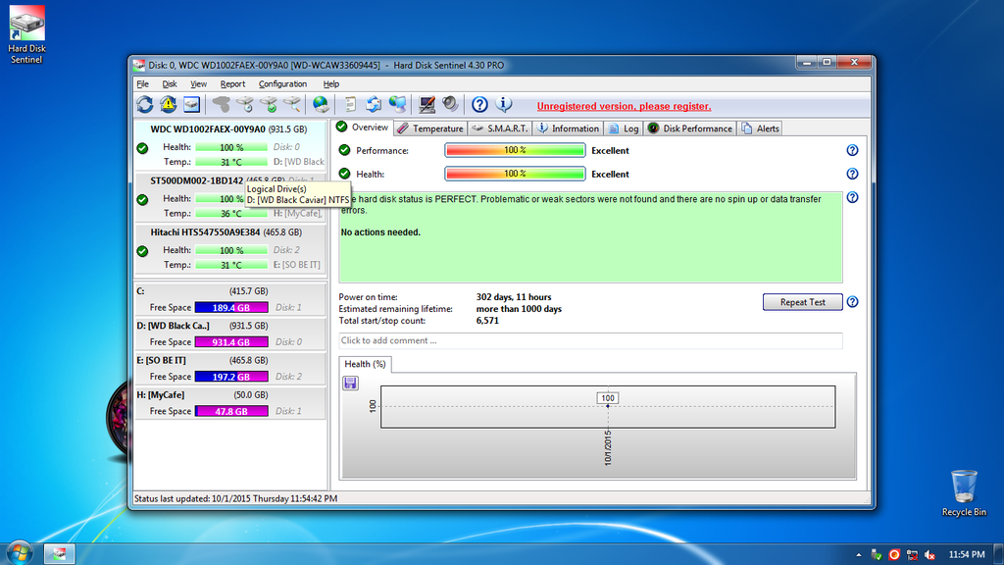Click the help icon next to Repeat Test
The height and width of the screenshot is (565, 1004).
852,302
